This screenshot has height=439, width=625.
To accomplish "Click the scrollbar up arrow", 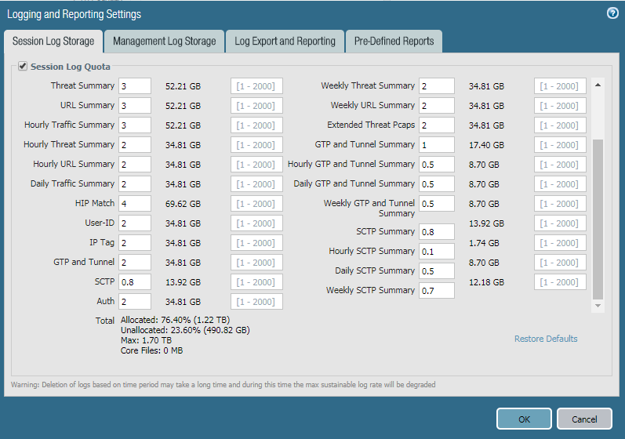I will pos(598,85).
